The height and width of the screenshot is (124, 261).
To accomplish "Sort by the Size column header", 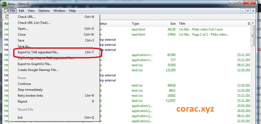I will pyautogui.click(x=167, y=24).
